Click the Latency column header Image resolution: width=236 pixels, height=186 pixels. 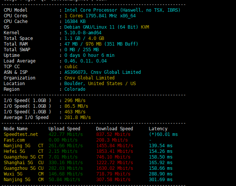158,129
